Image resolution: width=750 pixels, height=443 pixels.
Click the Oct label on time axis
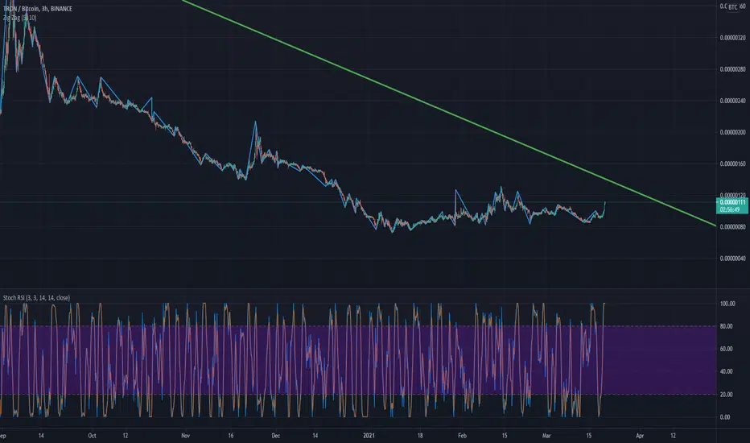(92, 436)
